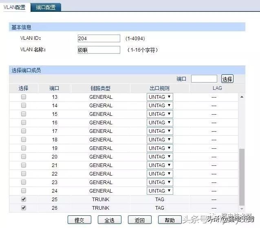Click the TRUNK text in port 26 row

[x=101, y=208]
